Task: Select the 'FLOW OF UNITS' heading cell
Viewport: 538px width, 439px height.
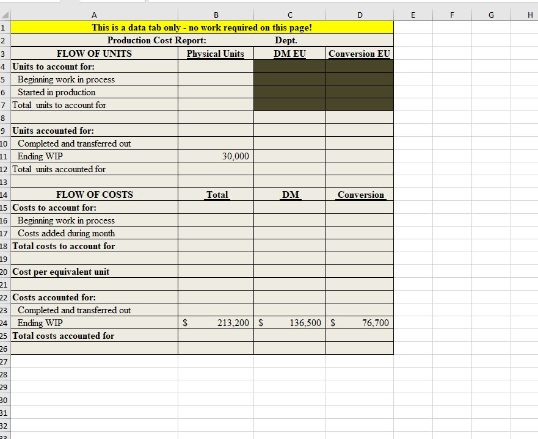Action: [95, 54]
